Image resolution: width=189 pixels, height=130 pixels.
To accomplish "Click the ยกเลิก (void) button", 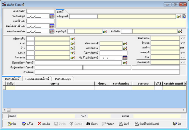I will click(x=44, y=124).
